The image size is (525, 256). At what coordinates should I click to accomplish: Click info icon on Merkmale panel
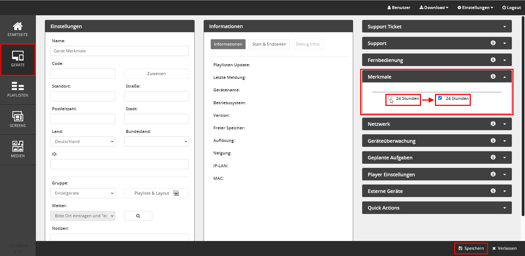click(x=493, y=76)
